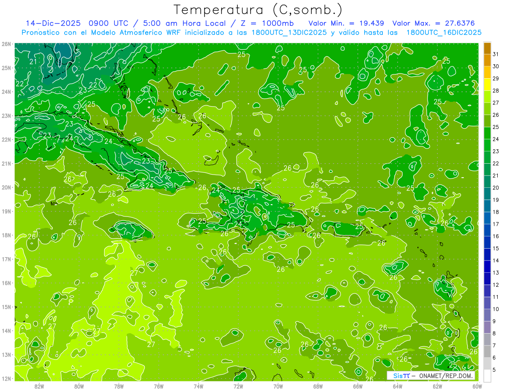Click the 19N latitude axis label

[6, 211]
